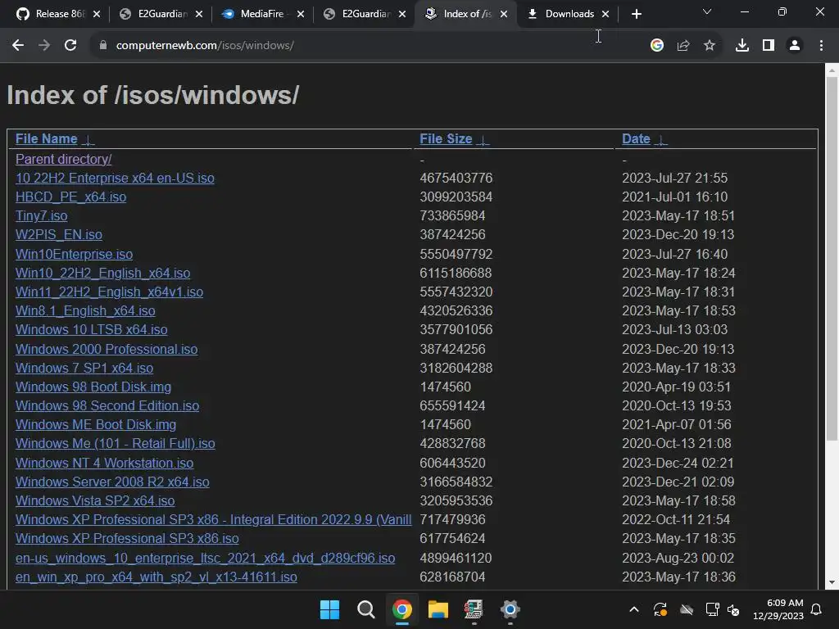Open the Settings gear in the taskbar

coord(510,609)
